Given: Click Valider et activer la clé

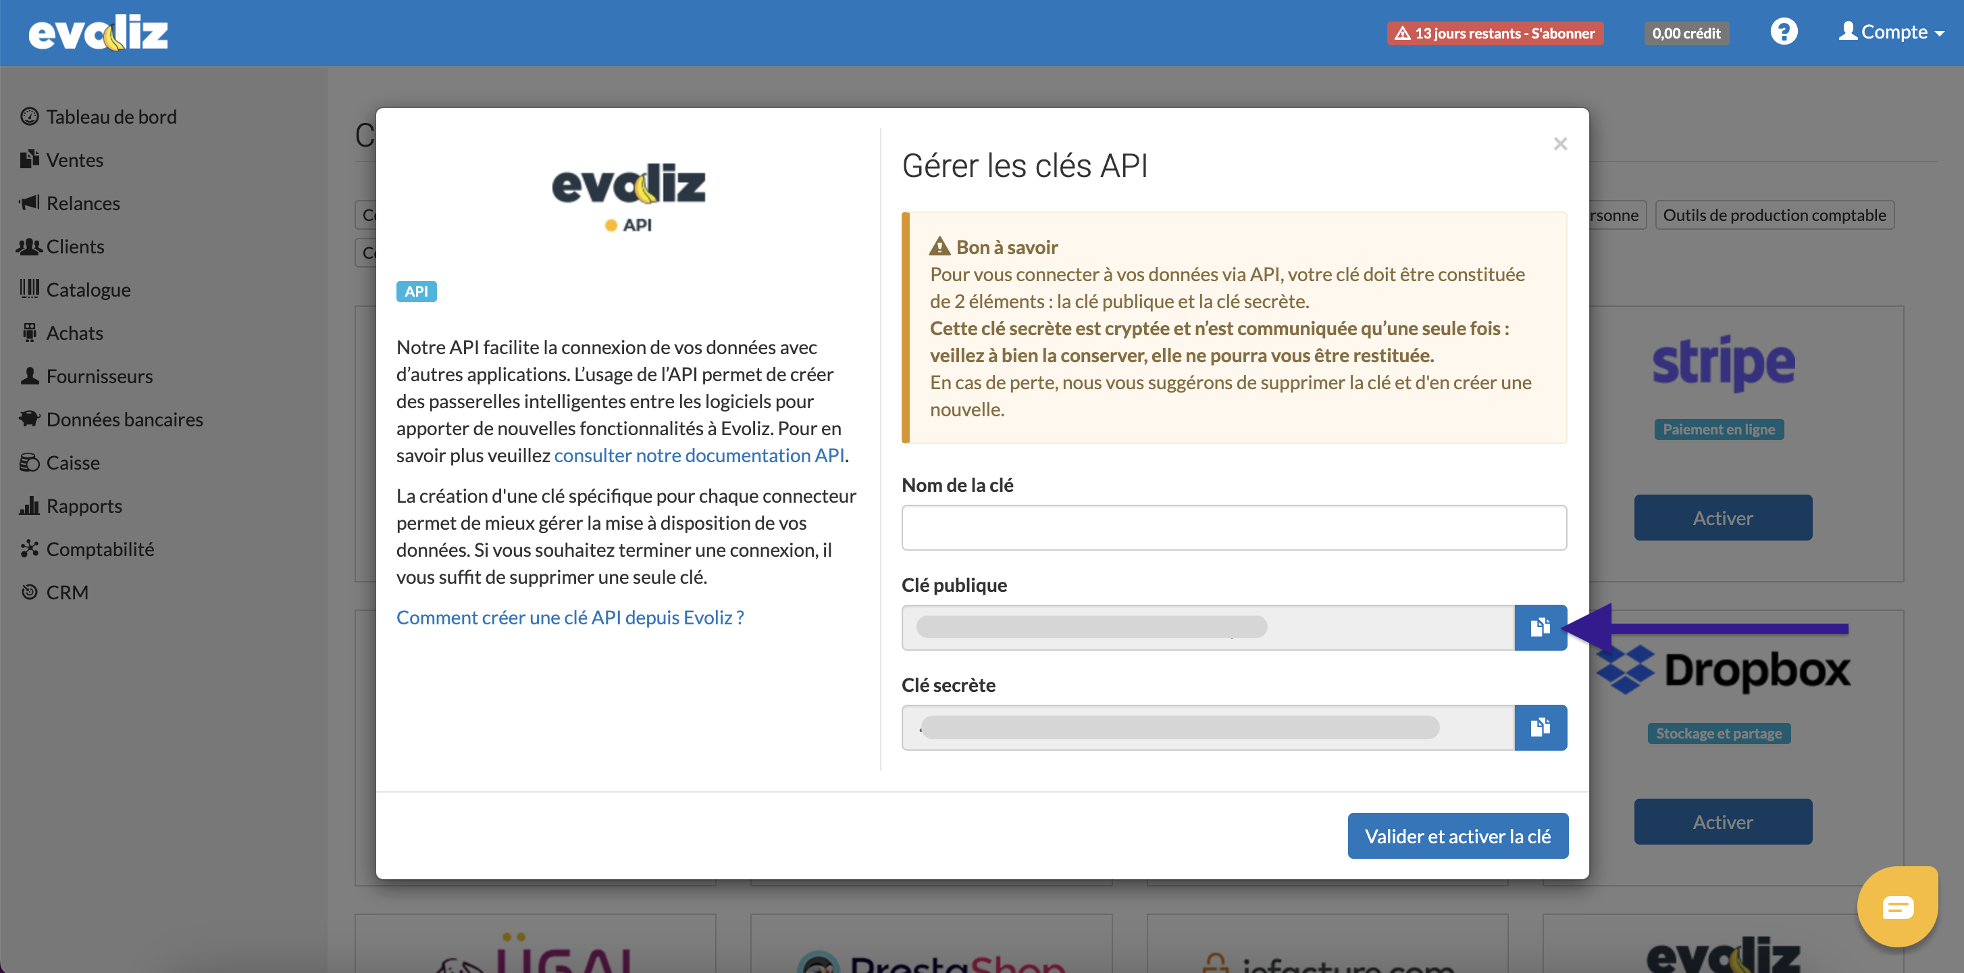Looking at the screenshot, I should point(1457,836).
